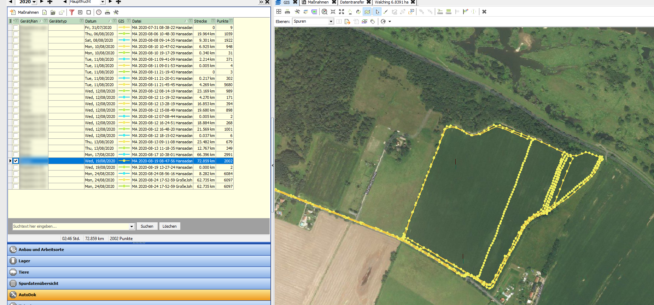Click the refresh arrows icon in the GIS toolbar
Image resolution: width=654 pixels, height=305 pixels.
pos(358,12)
